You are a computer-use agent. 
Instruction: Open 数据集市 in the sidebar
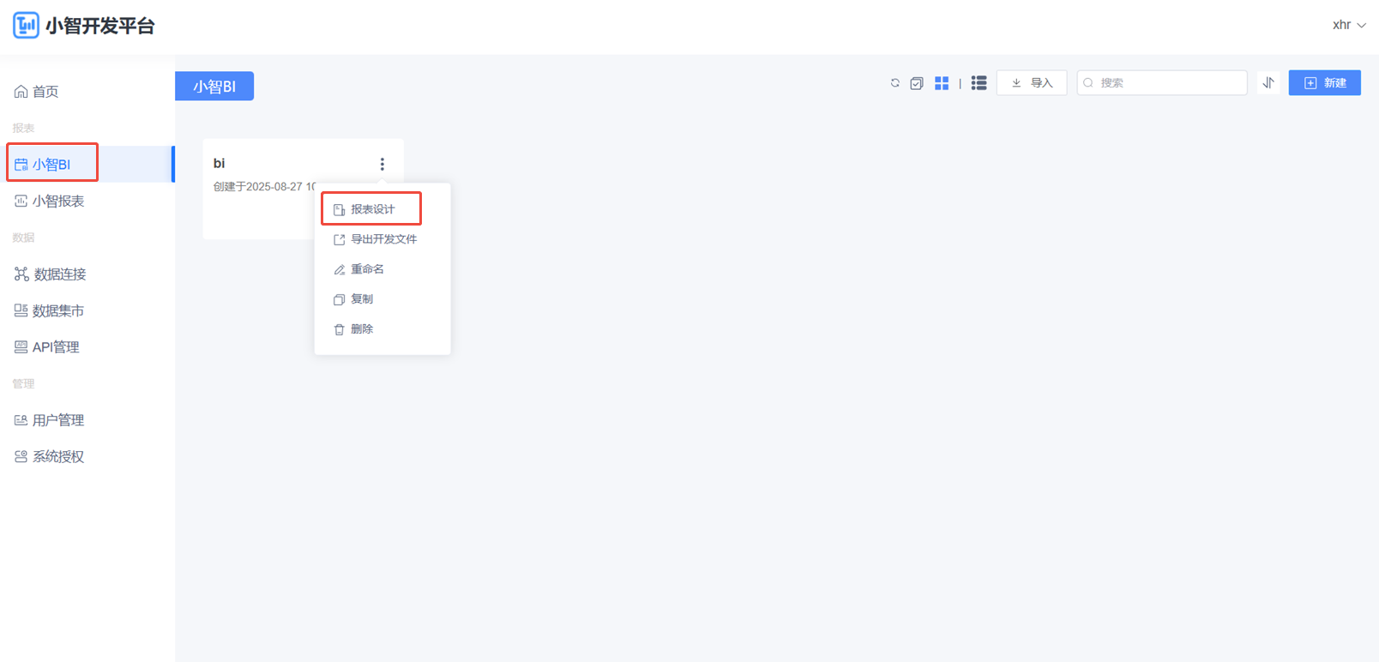pyautogui.click(x=57, y=311)
